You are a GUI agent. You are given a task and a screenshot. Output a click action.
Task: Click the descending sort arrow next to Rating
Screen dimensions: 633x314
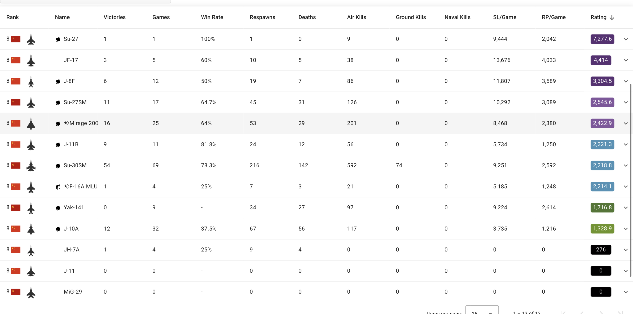point(612,18)
